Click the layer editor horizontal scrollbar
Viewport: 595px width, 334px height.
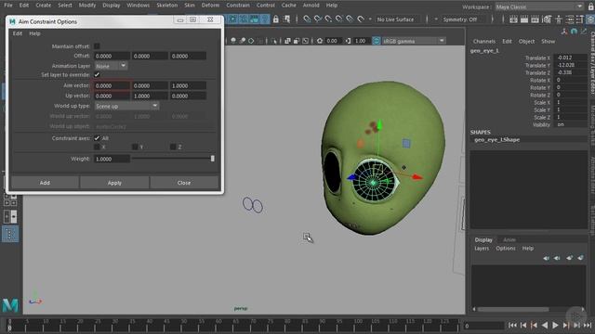[x=512, y=309]
